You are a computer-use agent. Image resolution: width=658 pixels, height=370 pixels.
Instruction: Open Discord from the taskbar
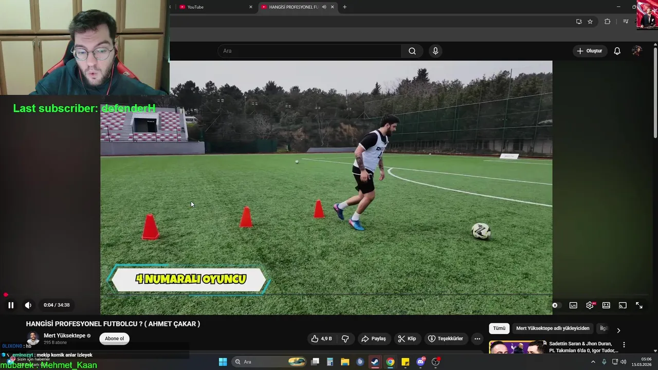pyautogui.click(x=421, y=362)
